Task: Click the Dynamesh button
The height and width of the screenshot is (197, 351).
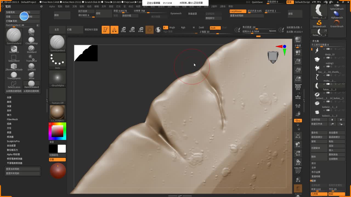Action: [x=176, y=13]
